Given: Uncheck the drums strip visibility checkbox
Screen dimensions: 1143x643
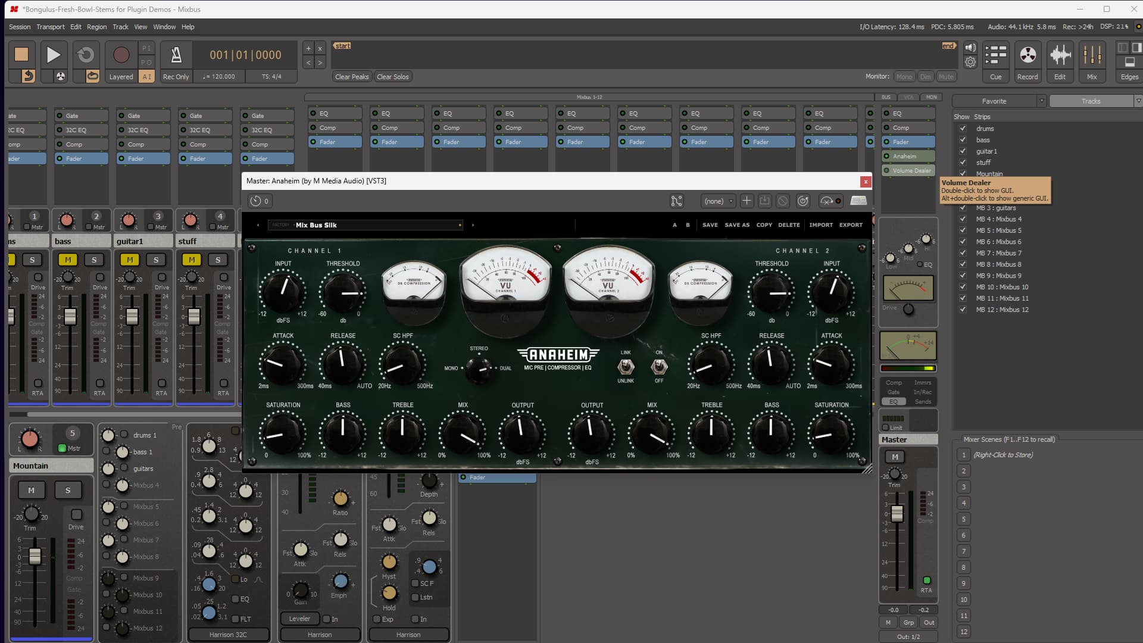Looking at the screenshot, I should pos(963,129).
